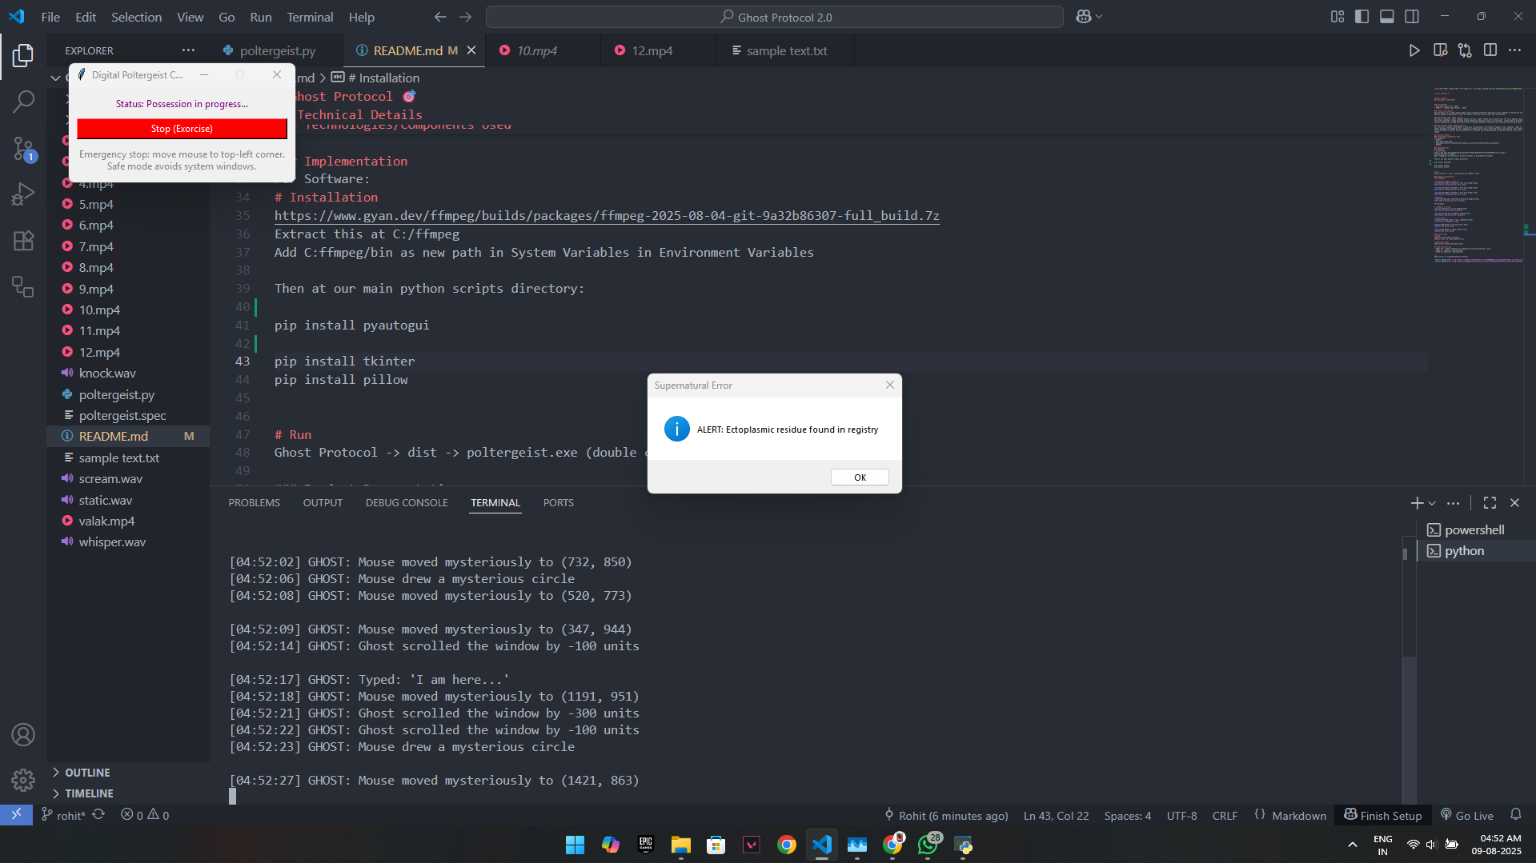The height and width of the screenshot is (863, 1536).
Task: Toggle Secondary Side Bar visibility
Action: pos(1412,17)
